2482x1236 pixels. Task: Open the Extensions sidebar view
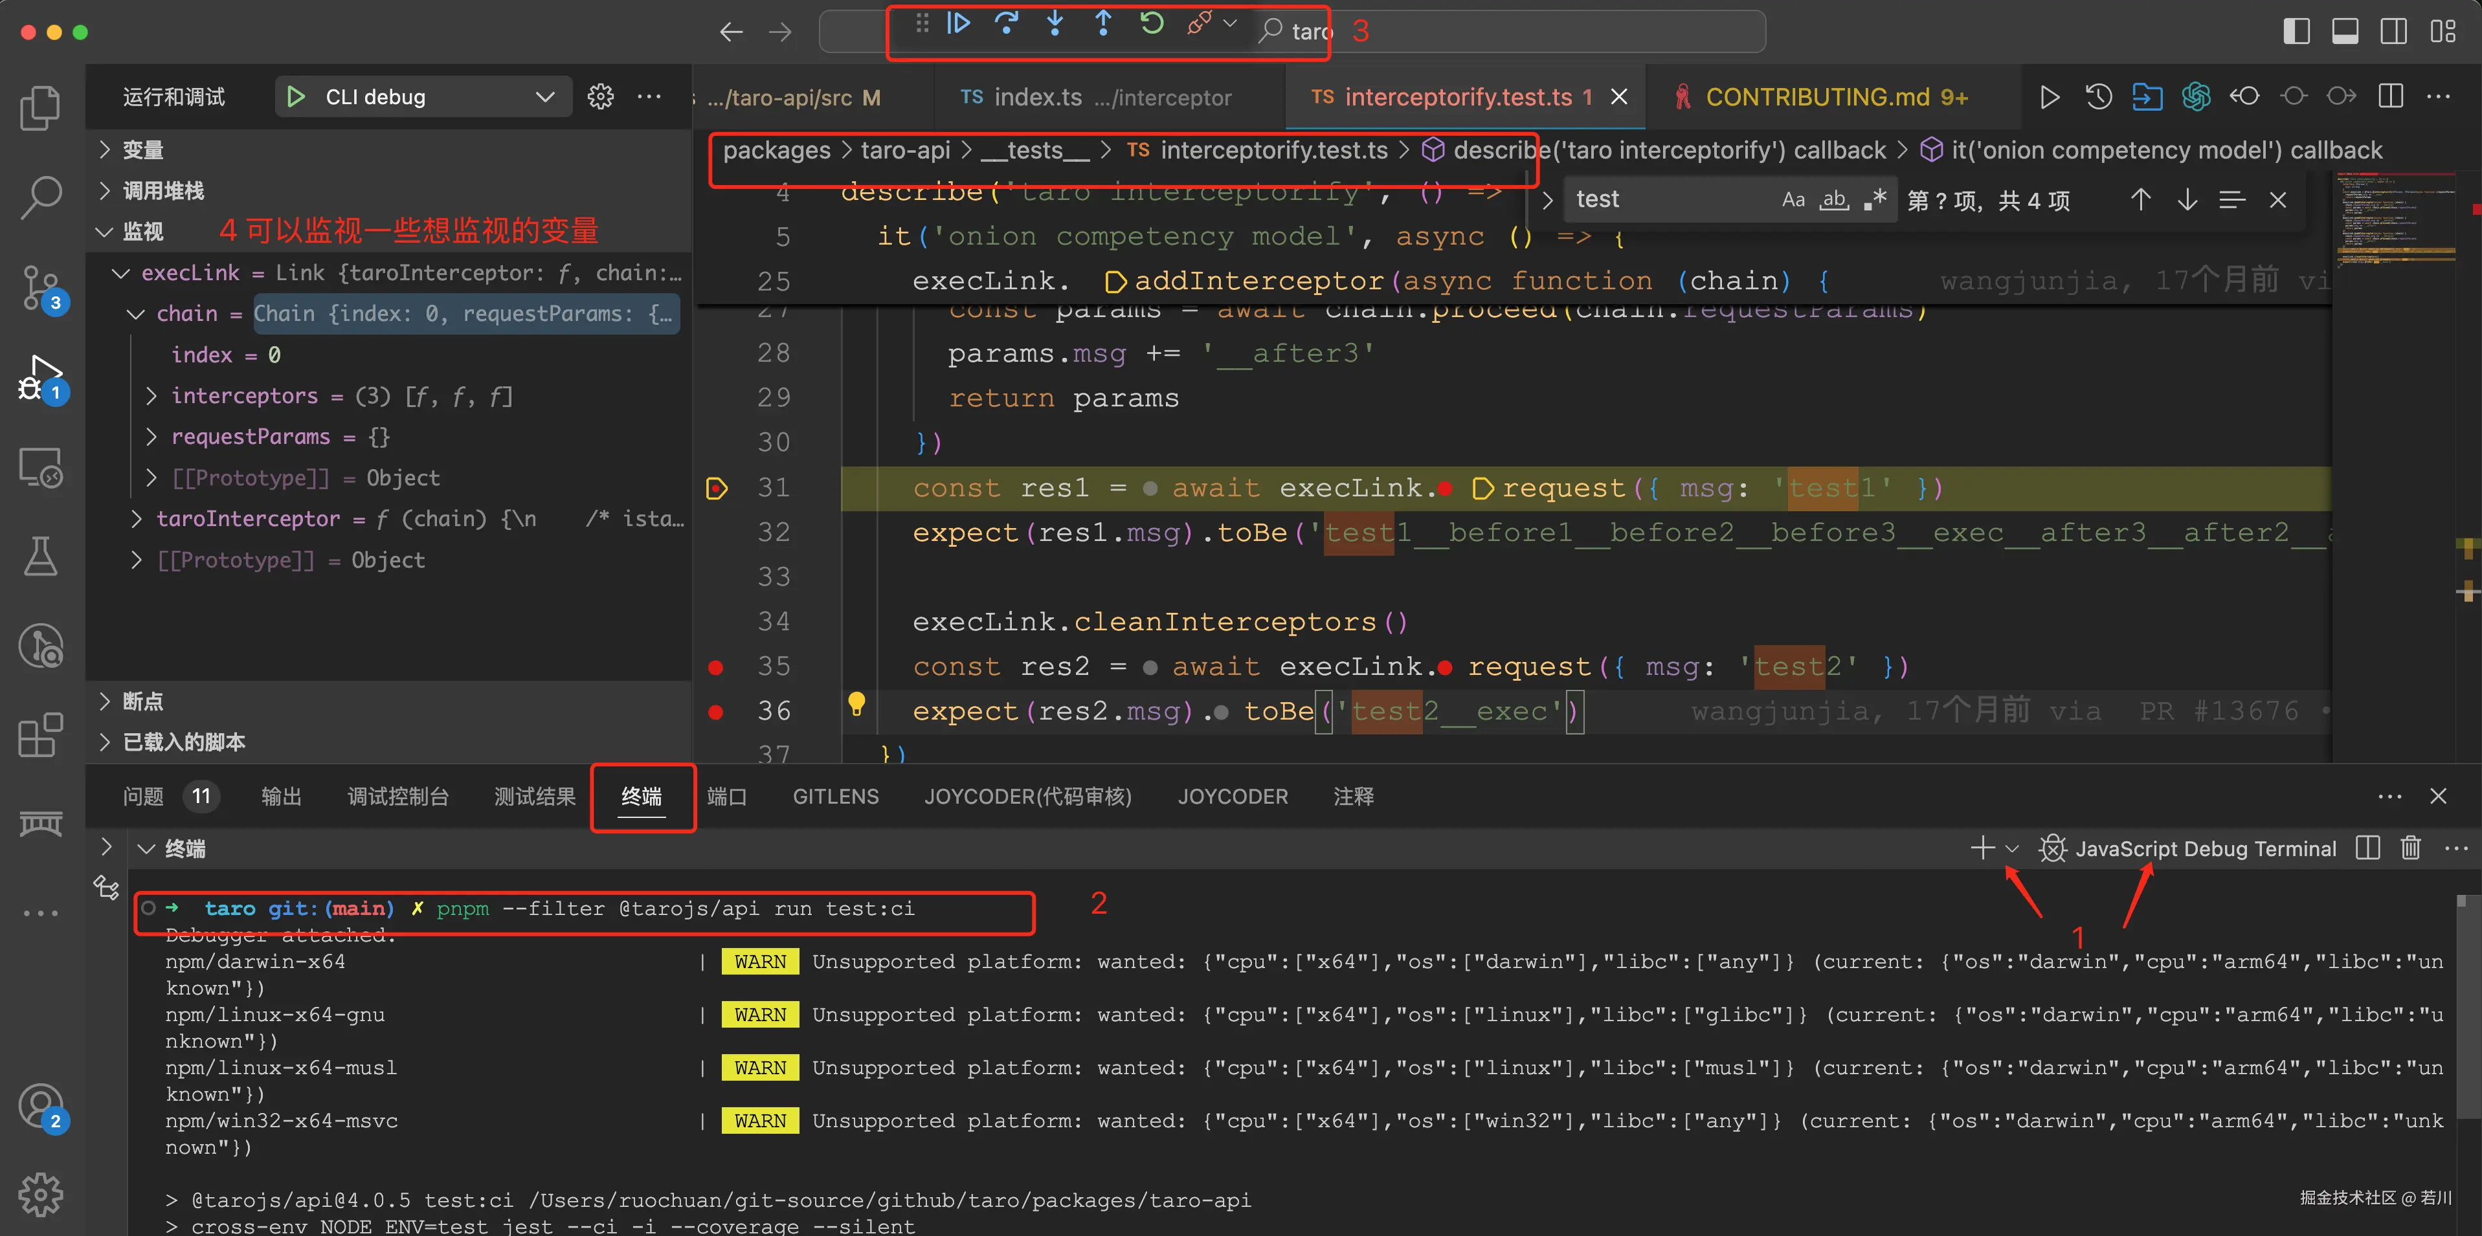pyautogui.click(x=41, y=735)
